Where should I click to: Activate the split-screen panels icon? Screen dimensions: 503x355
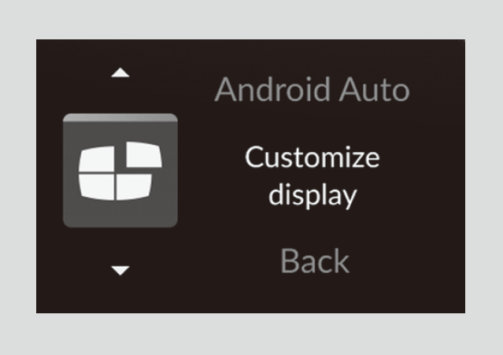120,171
